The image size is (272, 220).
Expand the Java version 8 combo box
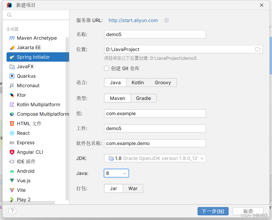pyautogui.click(x=116, y=173)
